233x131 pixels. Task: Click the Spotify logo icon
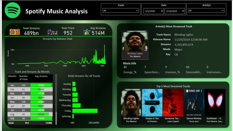(12, 10)
